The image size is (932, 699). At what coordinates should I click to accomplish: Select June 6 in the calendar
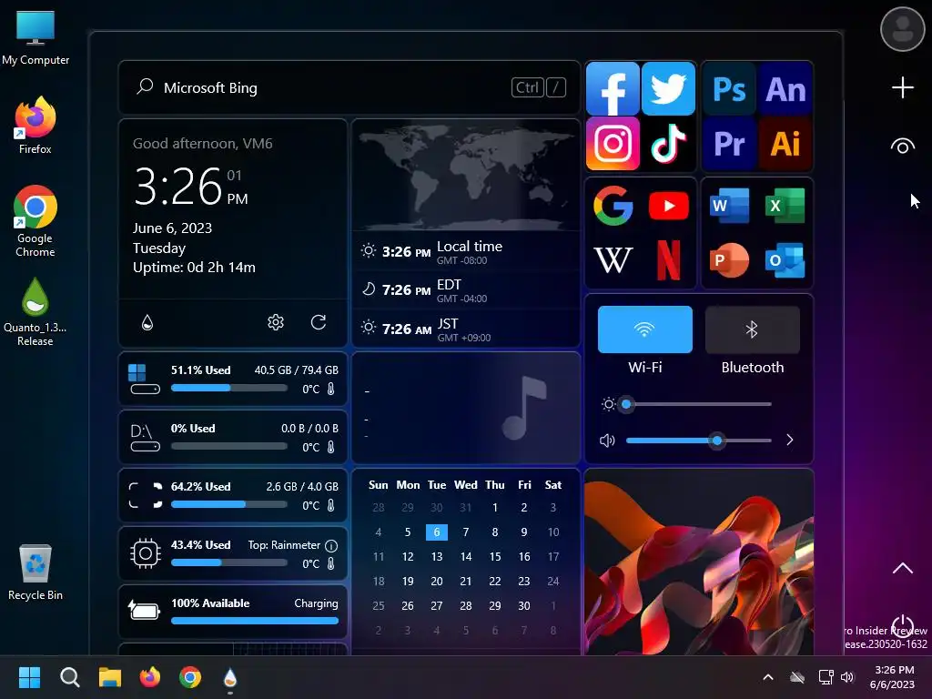tap(436, 532)
